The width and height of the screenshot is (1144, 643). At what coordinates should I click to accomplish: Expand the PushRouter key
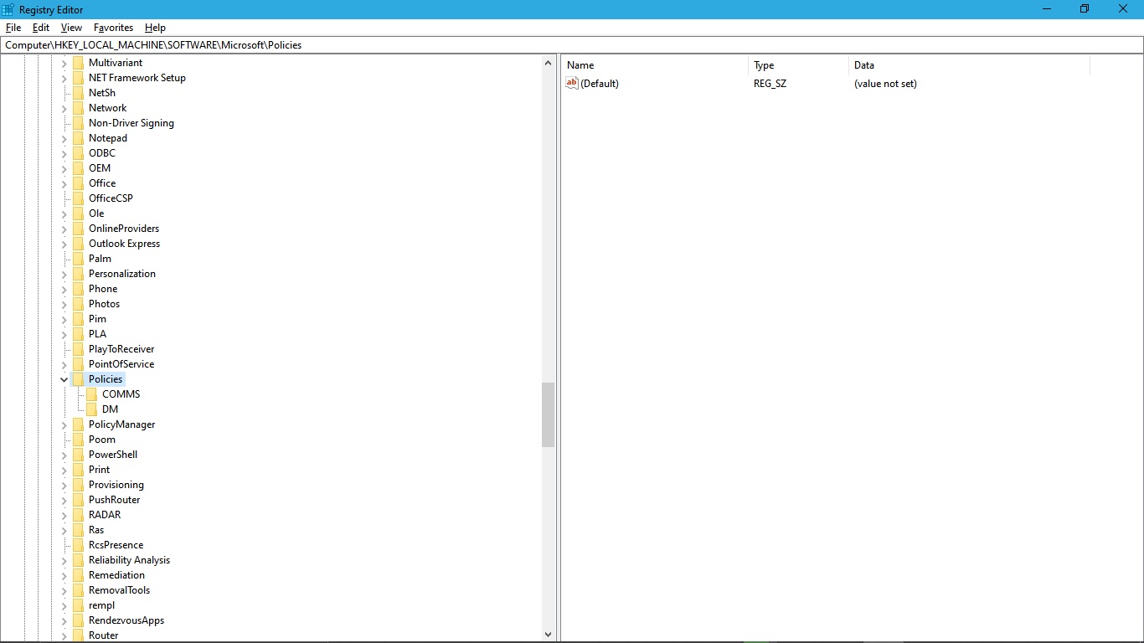click(x=64, y=500)
